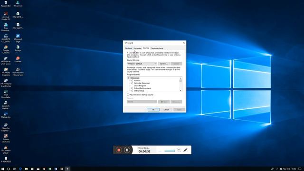Open the Sound Scheme dropdown
This screenshot has width=304, height=171.
[x=142, y=64]
